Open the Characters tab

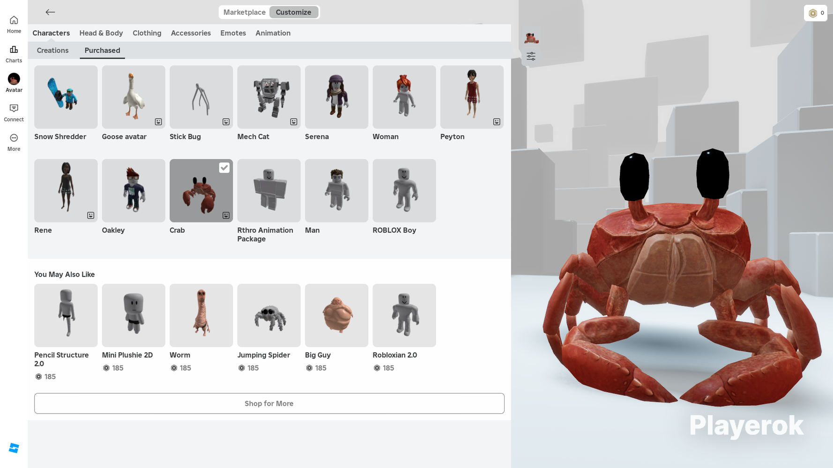pos(51,33)
